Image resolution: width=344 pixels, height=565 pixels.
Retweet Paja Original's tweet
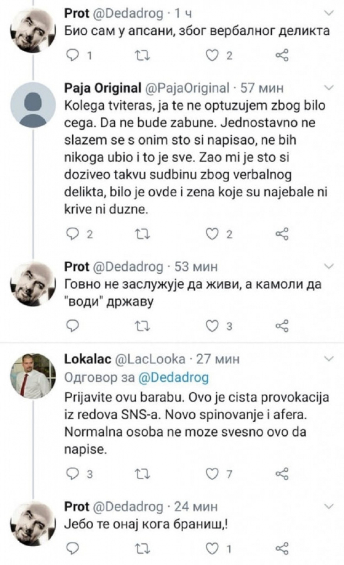point(143,234)
